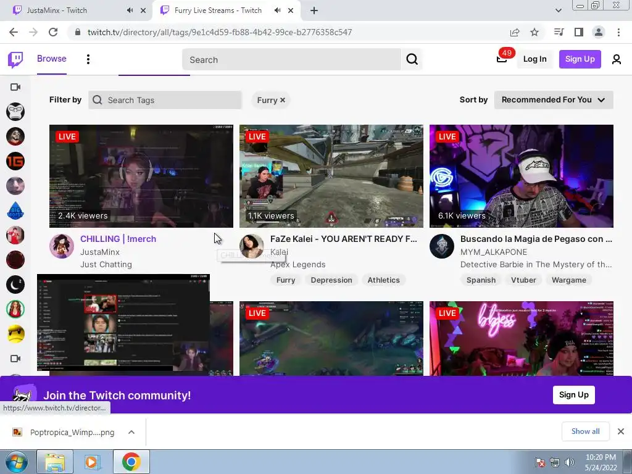Open the yellow smiley avatar channel in sidebar
The image size is (632, 474).
[x=15, y=334]
